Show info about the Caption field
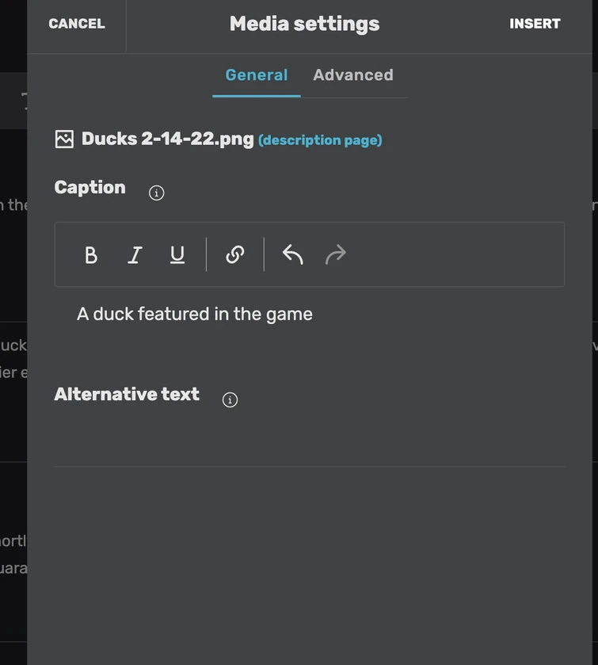 coord(157,193)
